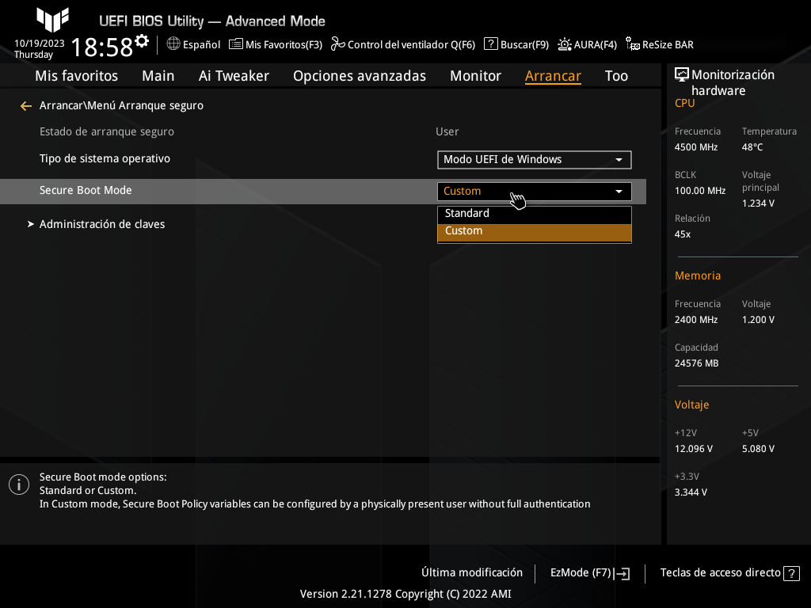
Task: Click the back arrow beside Arrancar breadcrumb
Action: click(26, 105)
